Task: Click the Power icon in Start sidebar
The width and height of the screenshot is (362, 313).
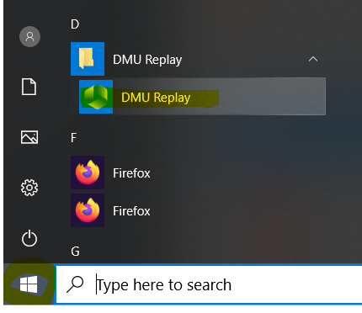Action: coord(29,238)
